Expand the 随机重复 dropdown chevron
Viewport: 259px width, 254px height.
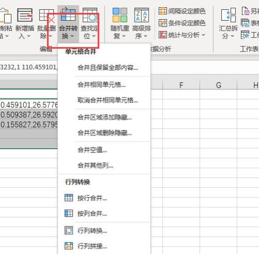click(124, 36)
